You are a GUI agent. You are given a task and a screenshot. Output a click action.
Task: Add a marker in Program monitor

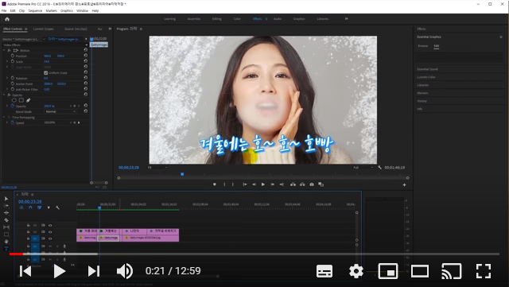[x=215, y=184]
